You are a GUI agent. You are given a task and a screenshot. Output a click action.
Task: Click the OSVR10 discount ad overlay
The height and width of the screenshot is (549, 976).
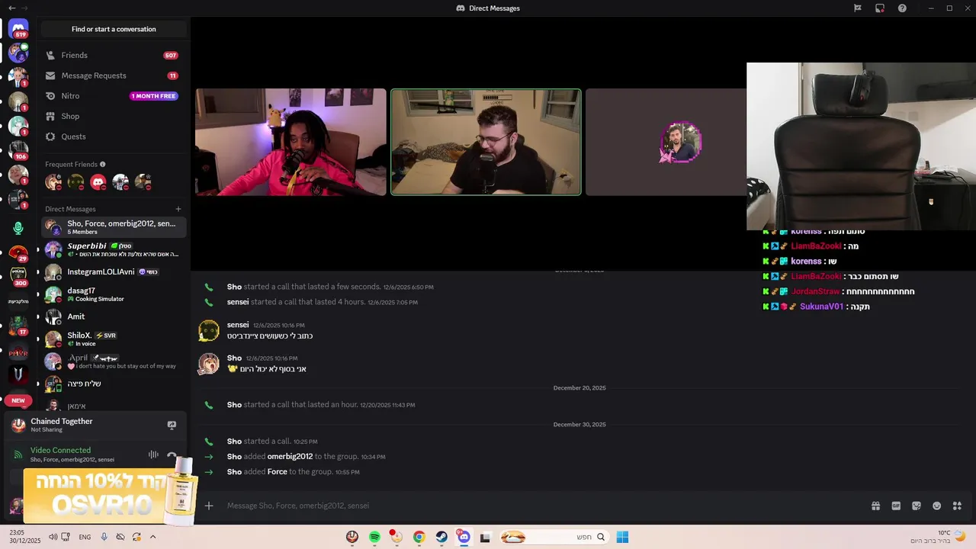110,496
